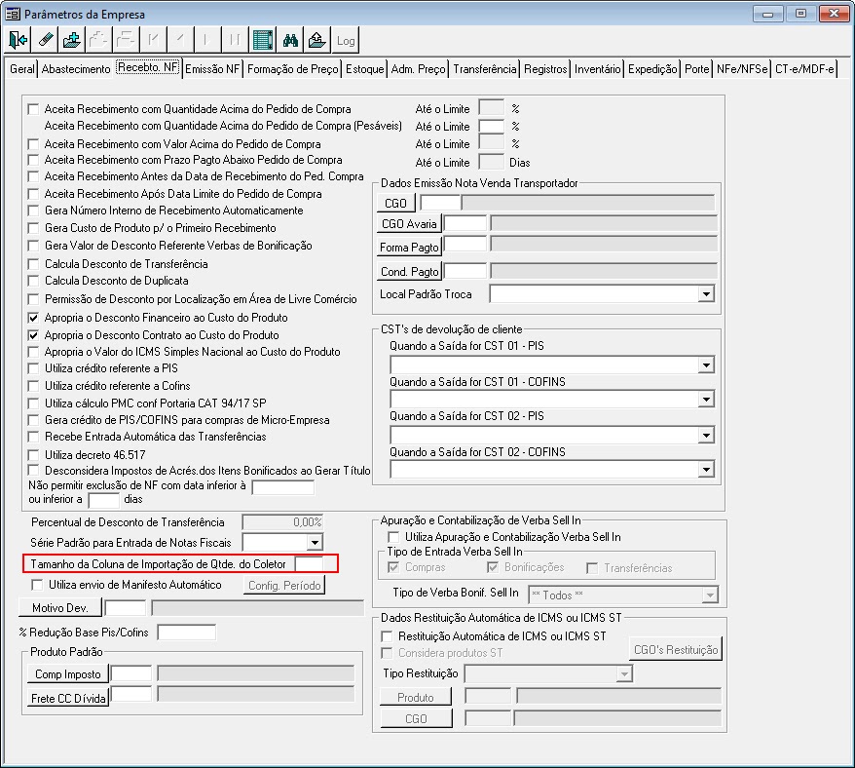This screenshot has width=855, height=768.
Task: Enable Utiliza envio de Manifesto Automático
Action: pos(37,585)
